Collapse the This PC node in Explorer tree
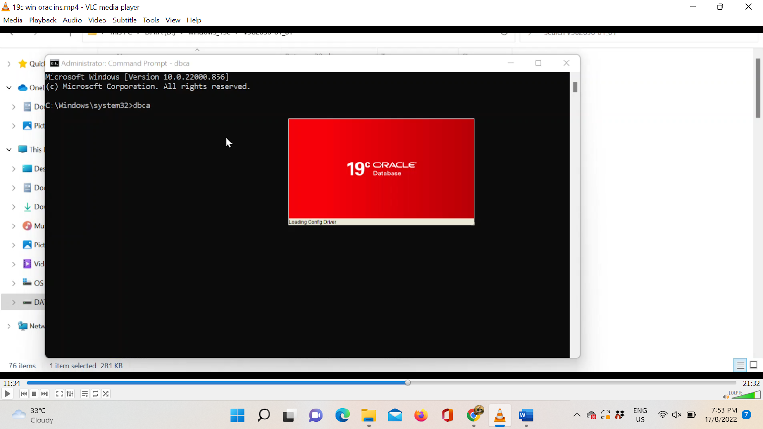763x429 pixels. click(9, 150)
